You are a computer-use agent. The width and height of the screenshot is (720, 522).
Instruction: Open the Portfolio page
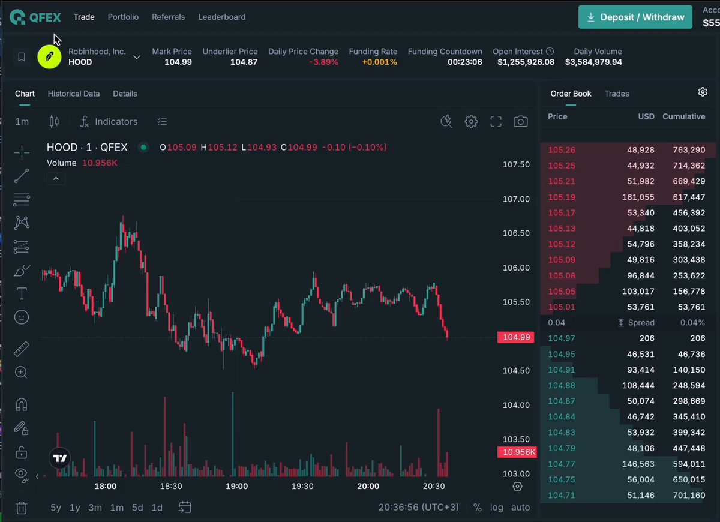tap(123, 17)
